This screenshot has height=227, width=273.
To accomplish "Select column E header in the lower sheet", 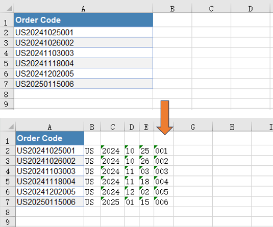I will pos(146,127).
